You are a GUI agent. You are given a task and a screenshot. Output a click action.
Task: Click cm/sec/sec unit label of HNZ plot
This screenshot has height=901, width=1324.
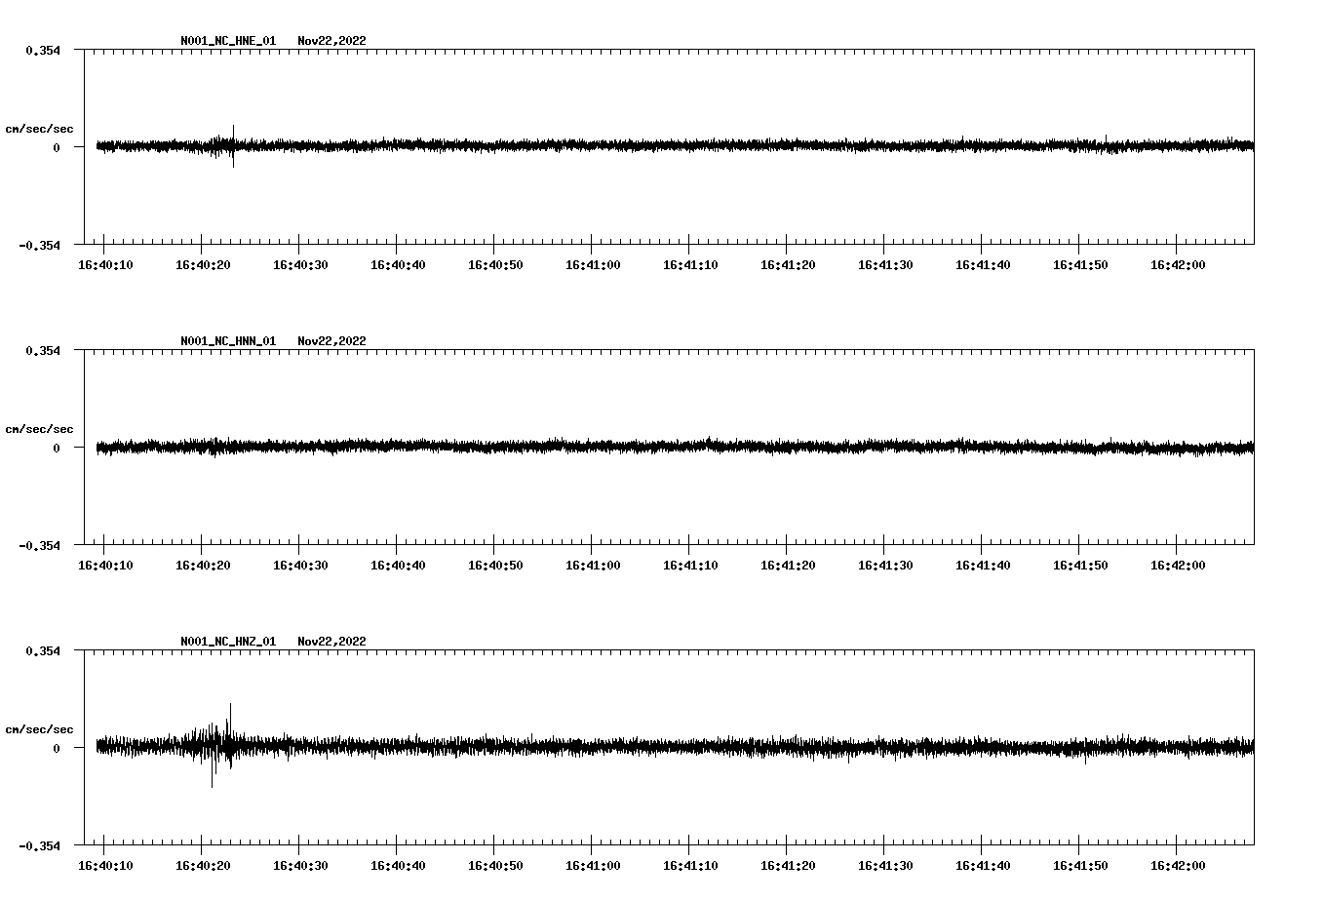click(x=39, y=729)
